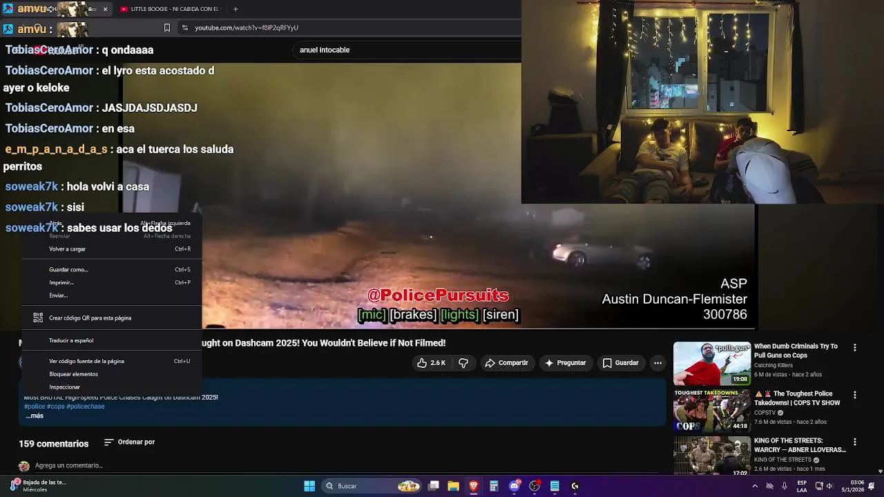Open more actions ellipsis under video

657,363
